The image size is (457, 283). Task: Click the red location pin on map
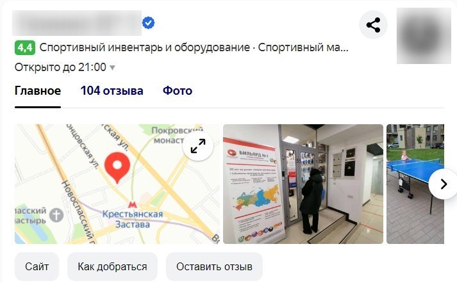click(x=117, y=168)
